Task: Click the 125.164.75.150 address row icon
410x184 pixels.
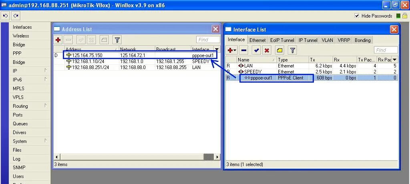Action: pos(69,55)
